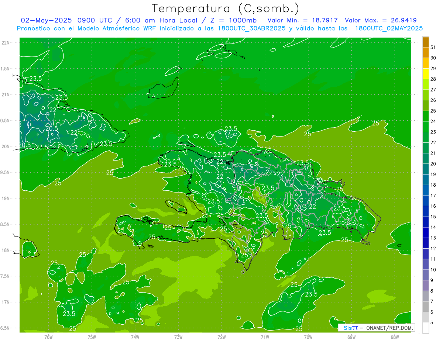
Task: Click the '75W' longitude label
Action: (x=92, y=337)
